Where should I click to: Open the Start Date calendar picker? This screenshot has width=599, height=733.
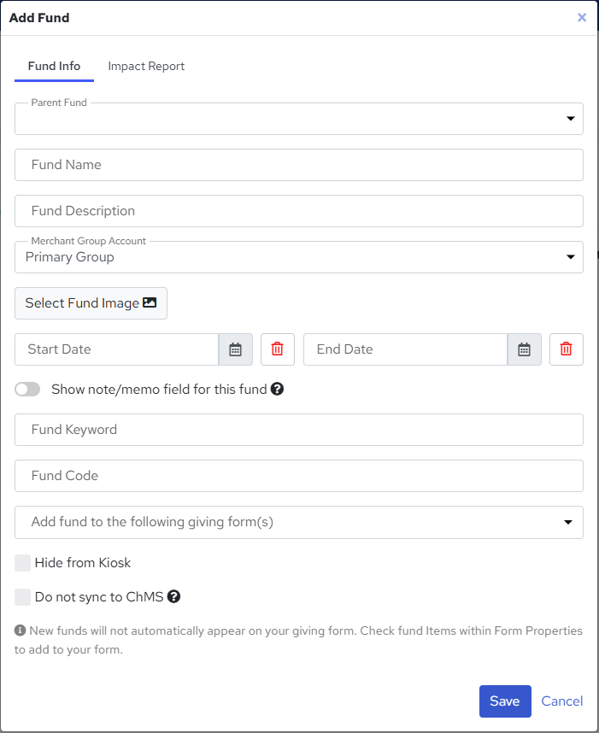[x=236, y=349]
